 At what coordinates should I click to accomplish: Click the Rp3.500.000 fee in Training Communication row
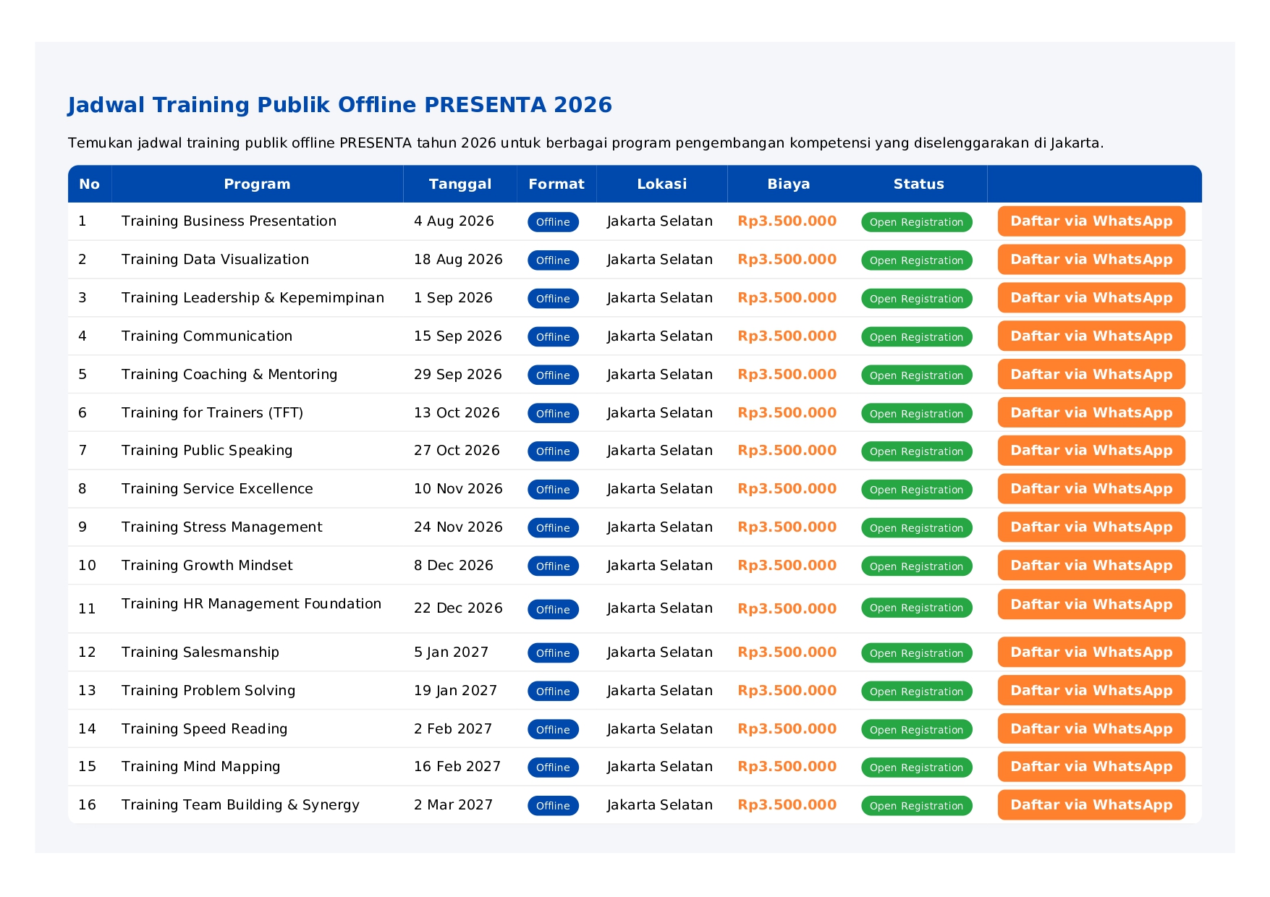787,336
